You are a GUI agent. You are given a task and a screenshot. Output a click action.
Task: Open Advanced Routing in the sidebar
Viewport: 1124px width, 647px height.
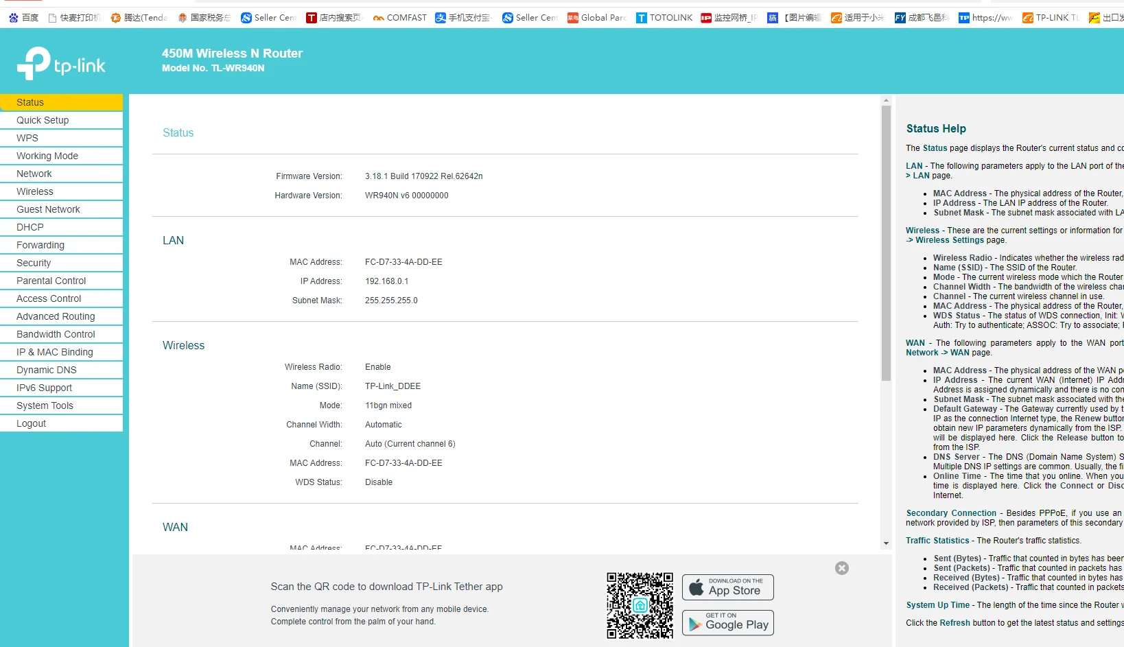click(61, 316)
